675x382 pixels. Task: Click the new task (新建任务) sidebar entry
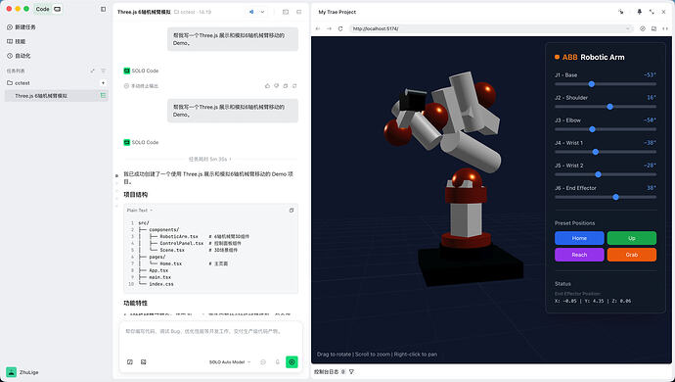click(22, 27)
